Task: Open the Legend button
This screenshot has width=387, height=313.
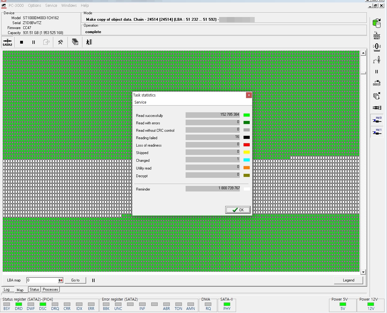Action: click(349, 280)
